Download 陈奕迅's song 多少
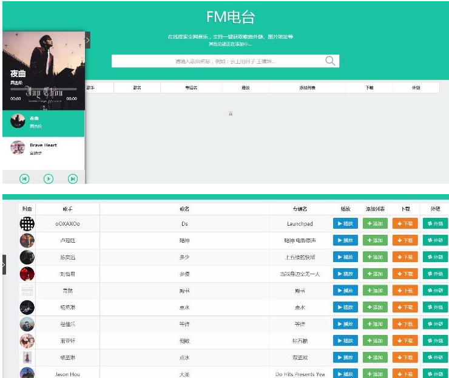Image resolution: width=449 pixels, height=378 pixels. (x=405, y=257)
